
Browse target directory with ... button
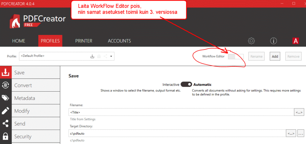301,134
